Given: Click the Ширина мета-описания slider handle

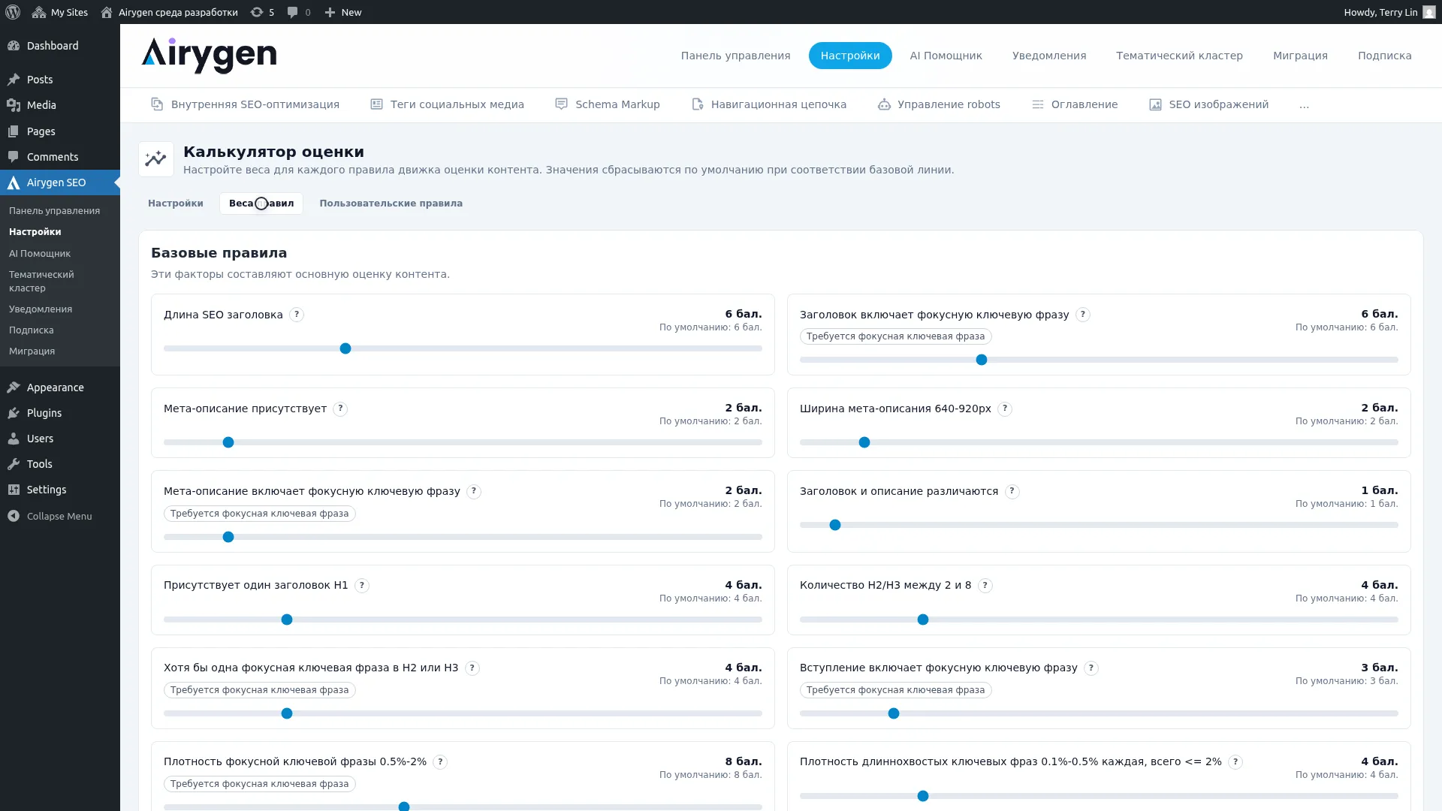Looking at the screenshot, I should (x=864, y=442).
